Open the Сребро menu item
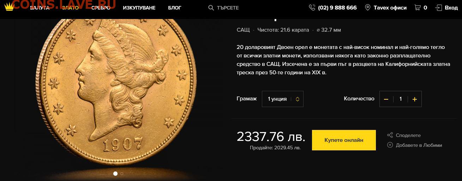462x181 pixels. click(101, 8)
